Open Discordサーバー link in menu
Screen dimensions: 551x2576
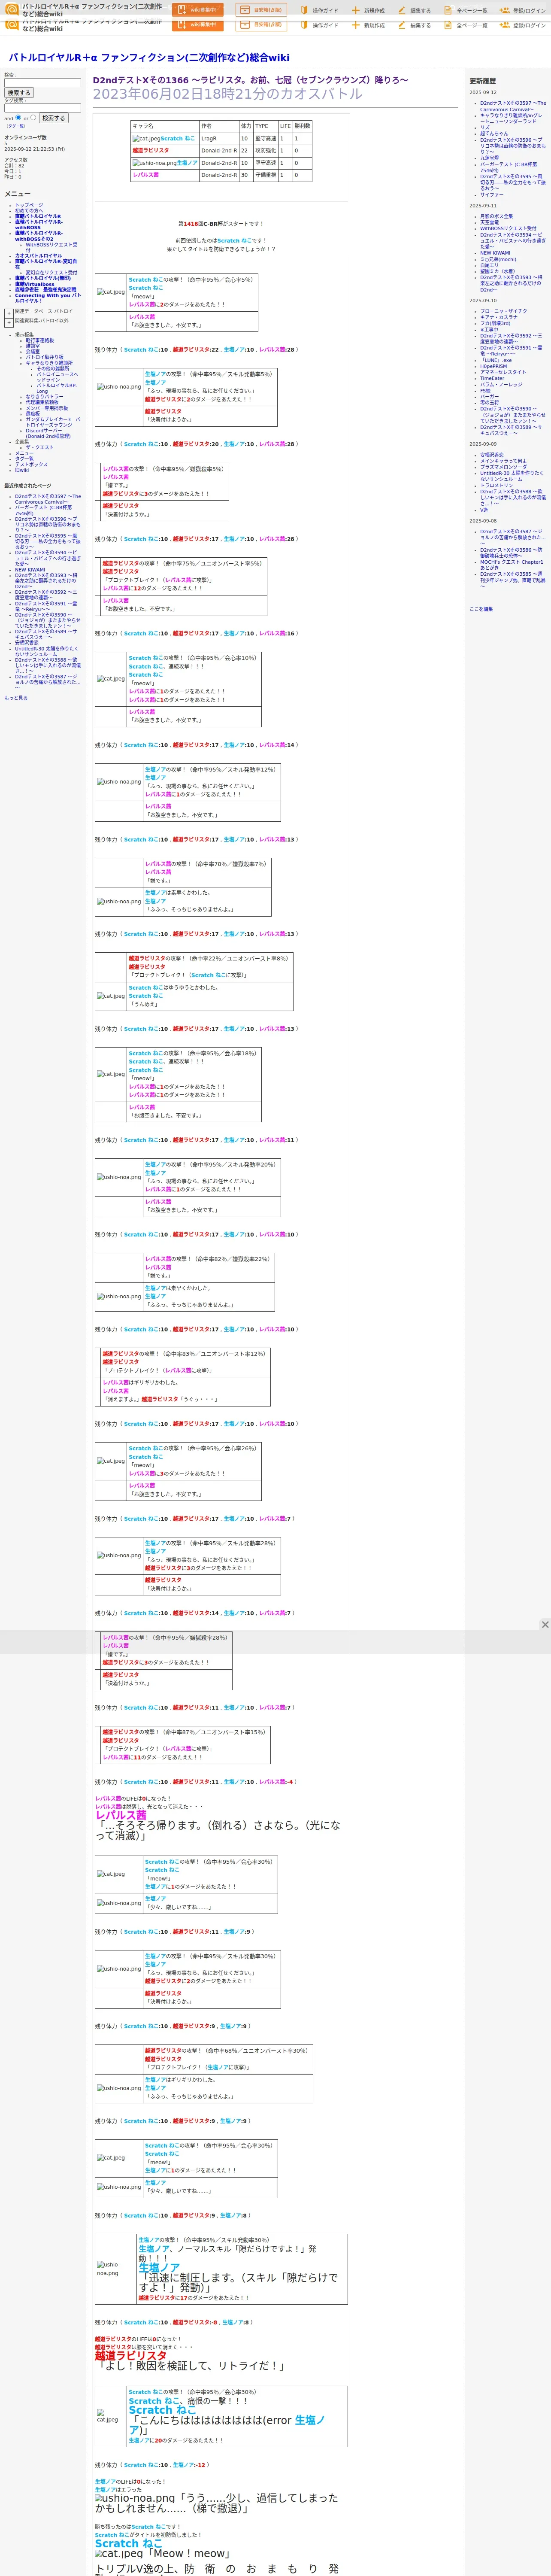[48, 433]
